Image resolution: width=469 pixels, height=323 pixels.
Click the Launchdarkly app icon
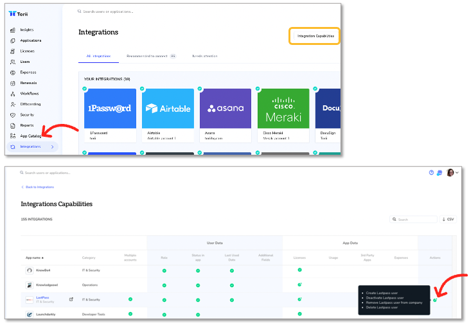coord(30,314)
